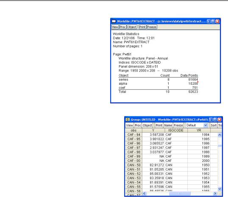The width and height of the screenshot is (228, 197).
Task: Minimize the Group UNTITLED window
Action: tap(211, 119)
